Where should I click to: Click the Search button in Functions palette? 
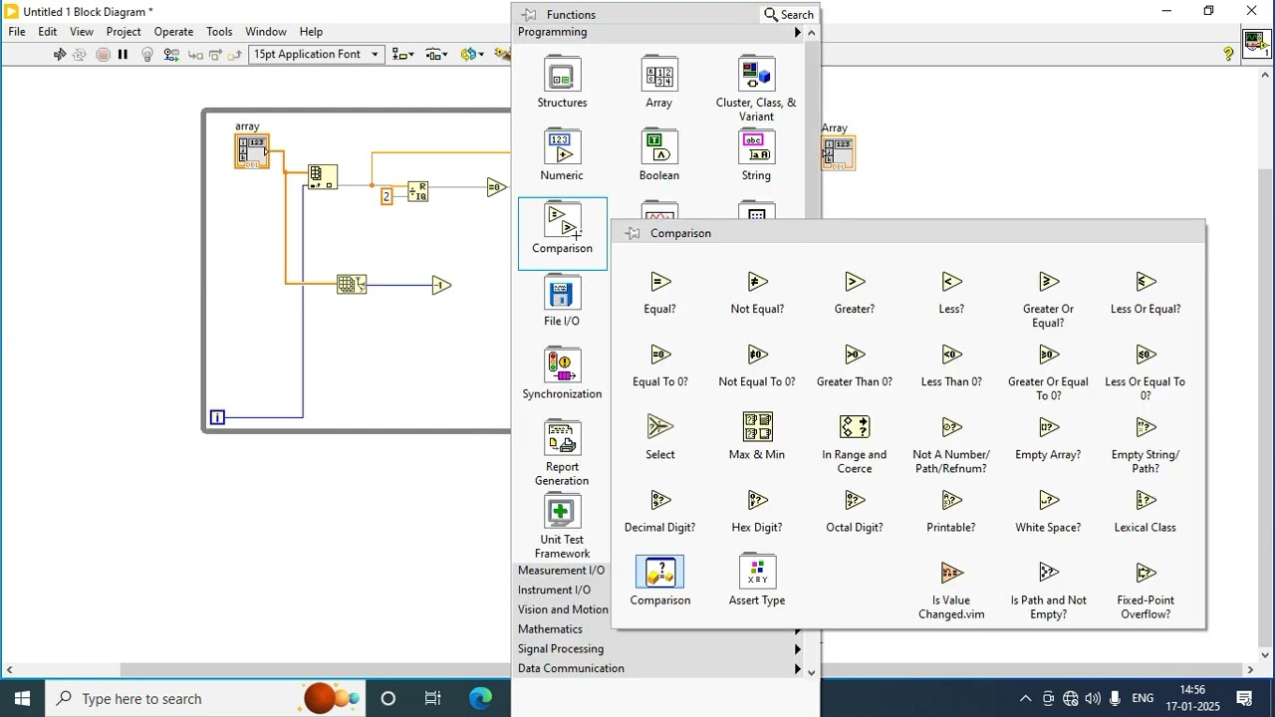coord(789,15)
